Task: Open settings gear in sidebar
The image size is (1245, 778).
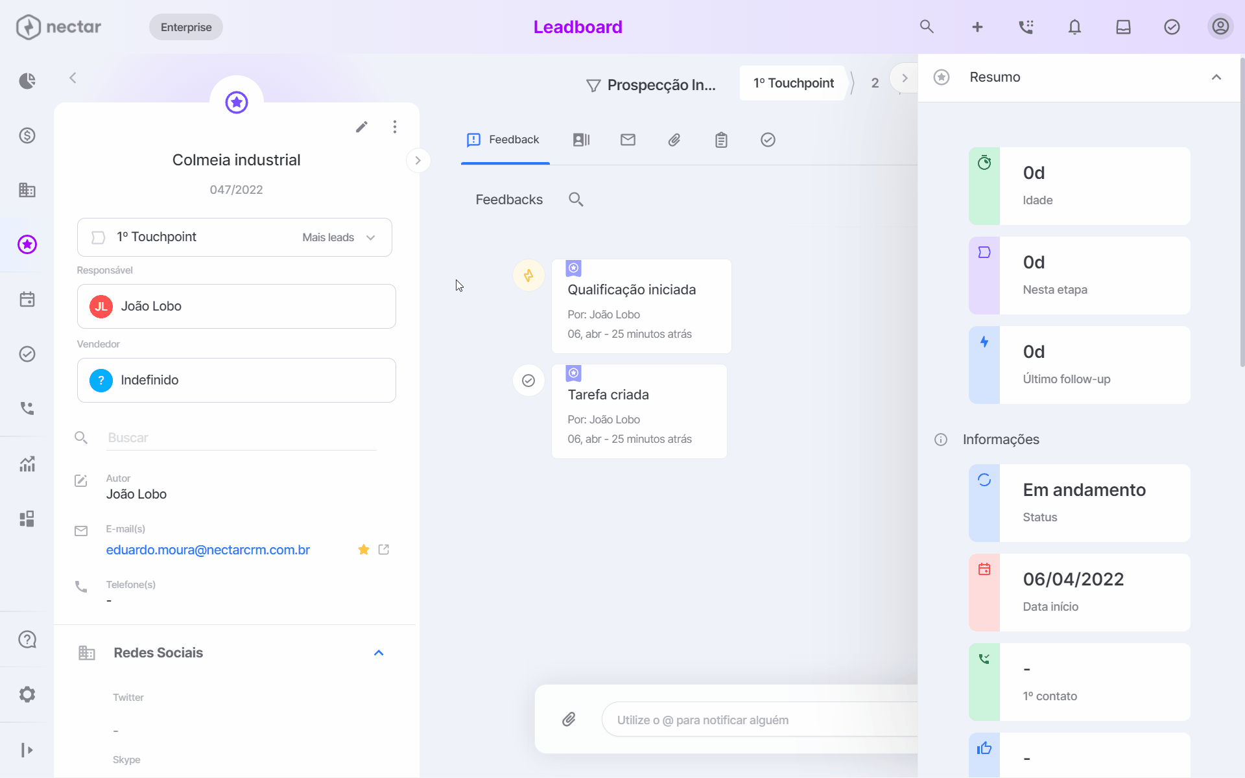Action: (27, 694)
